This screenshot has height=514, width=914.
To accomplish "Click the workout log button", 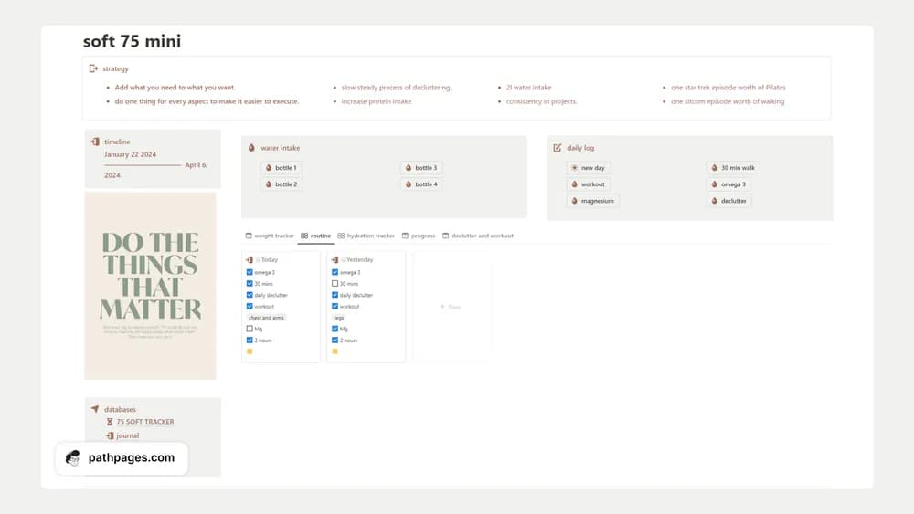I will click(x=588, y=184).
